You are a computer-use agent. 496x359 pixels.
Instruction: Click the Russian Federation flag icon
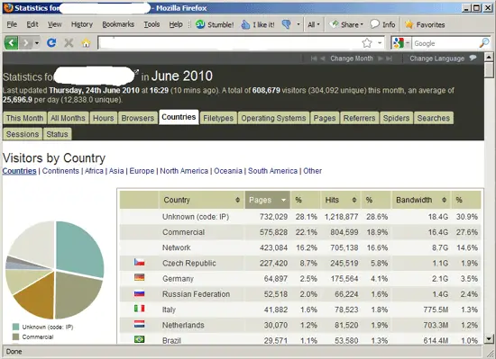(139, 293)
